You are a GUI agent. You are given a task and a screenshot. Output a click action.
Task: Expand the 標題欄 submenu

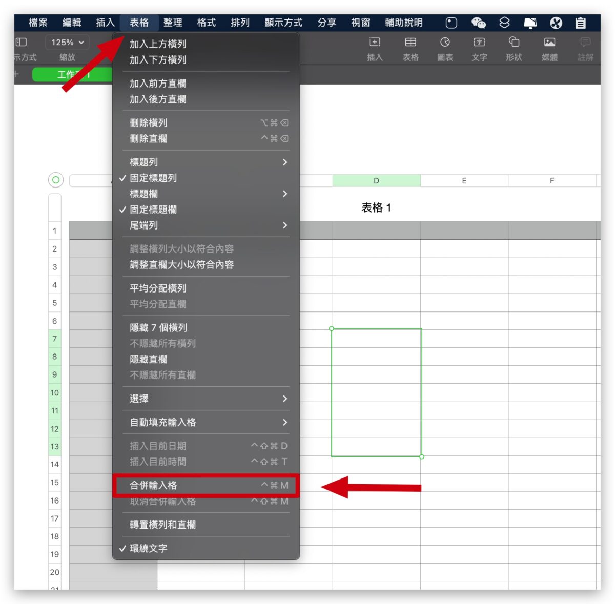(206, 194)
